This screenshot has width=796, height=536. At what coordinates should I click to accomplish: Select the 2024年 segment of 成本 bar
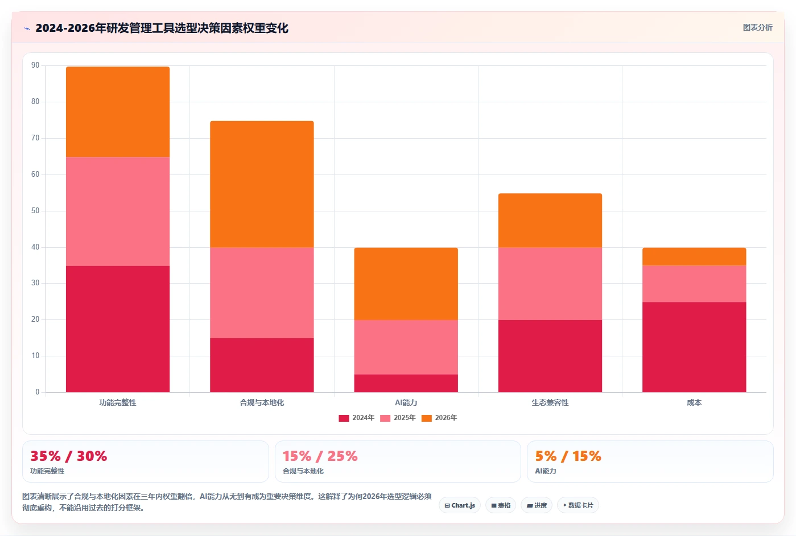[694, 347]
